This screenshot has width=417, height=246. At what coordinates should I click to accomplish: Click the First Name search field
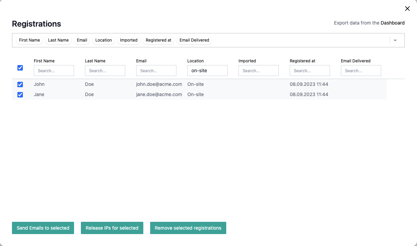(54, 70)
